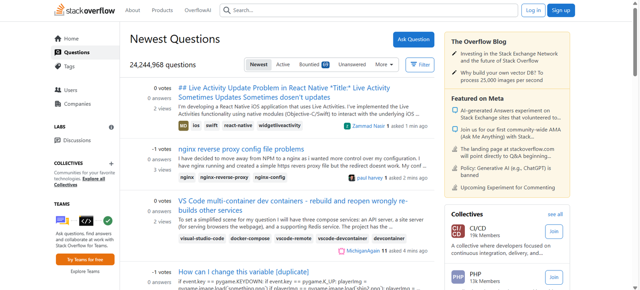Click the Tags icon in the sidebar
Screen dimensions: 640x290
[58, 66]
